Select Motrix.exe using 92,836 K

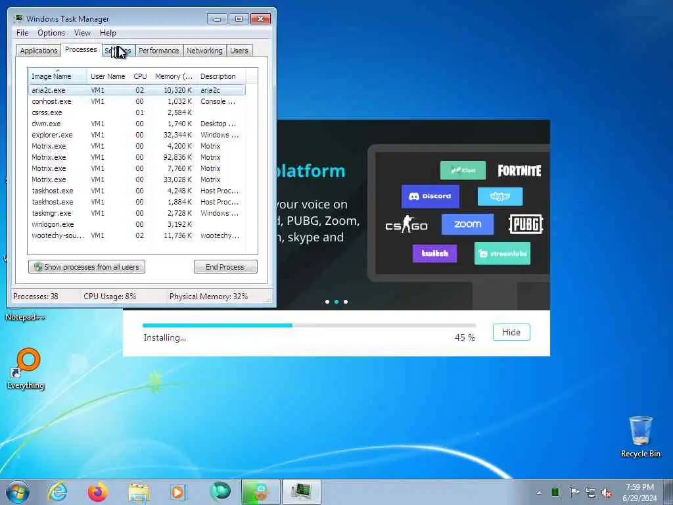point(137,157)
